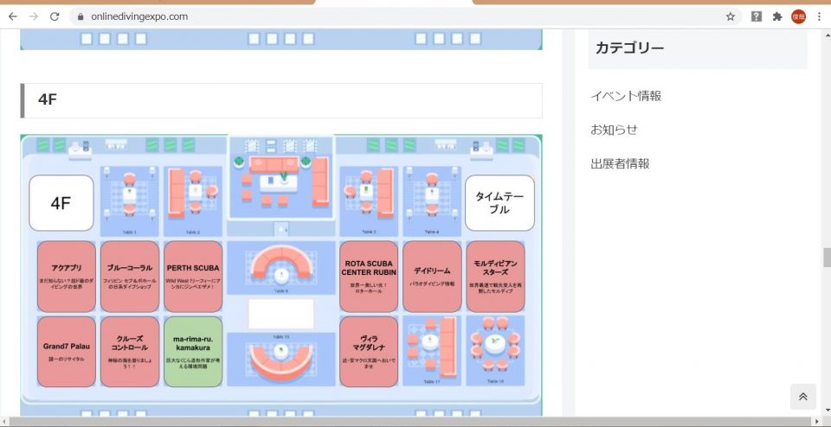The height and width of the screenshot is (427, 831).
Task: Open the アクアプリ booth
Action: click(x=67, y=277)
